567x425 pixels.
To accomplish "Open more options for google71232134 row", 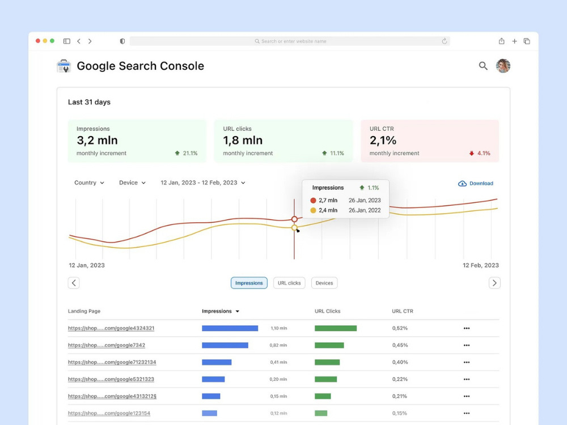I will pos(467,362).
